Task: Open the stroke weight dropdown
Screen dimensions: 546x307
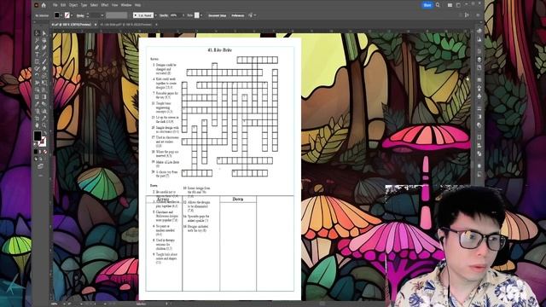Action: coord(102,15)
